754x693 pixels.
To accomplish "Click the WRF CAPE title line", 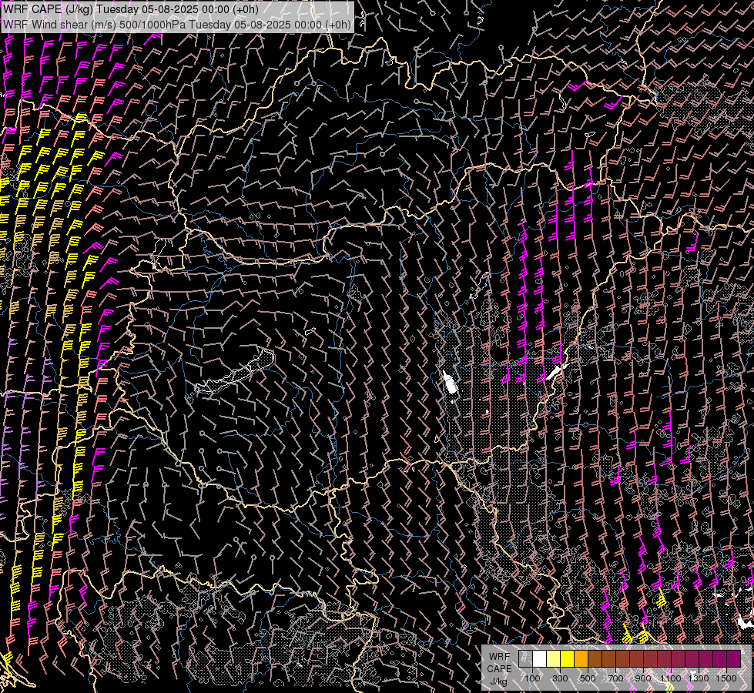I will (131, 9).
